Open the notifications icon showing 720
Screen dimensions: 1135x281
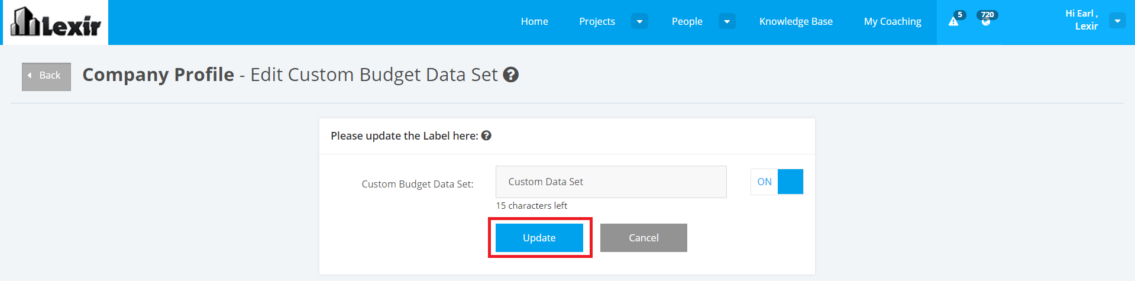click(986, 21)
